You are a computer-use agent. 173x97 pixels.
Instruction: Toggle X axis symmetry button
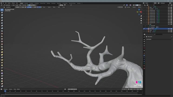[x=119, y=7]
